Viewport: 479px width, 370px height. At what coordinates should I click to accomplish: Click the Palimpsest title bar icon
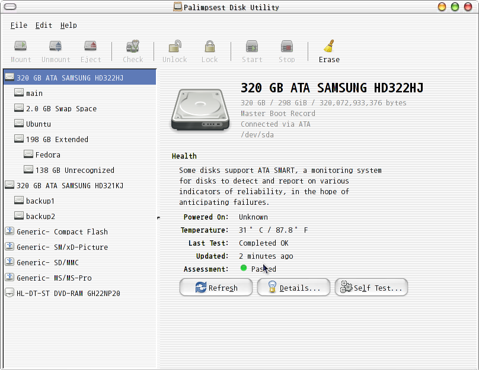tap(177, 7)
